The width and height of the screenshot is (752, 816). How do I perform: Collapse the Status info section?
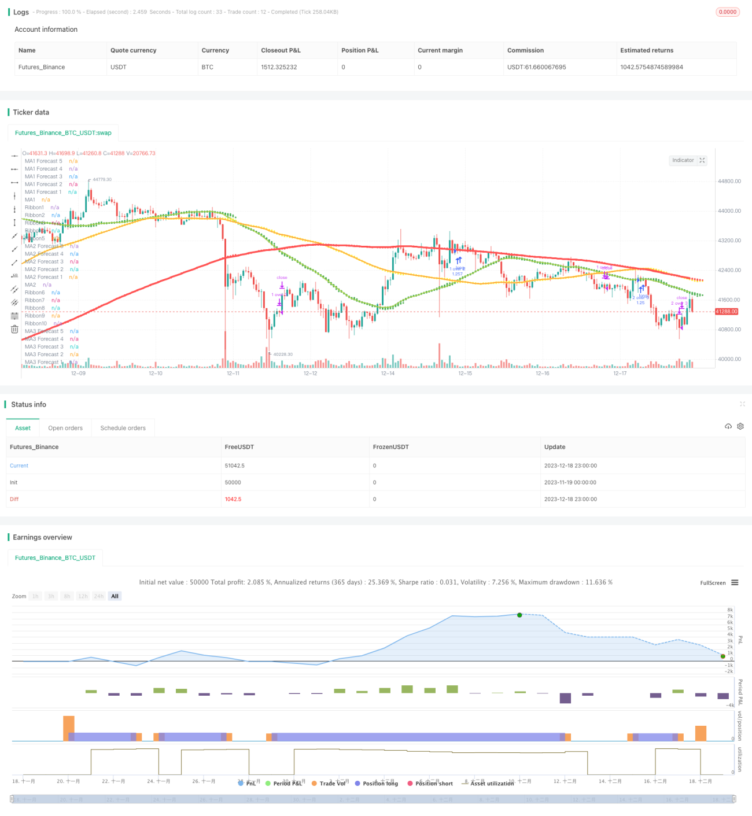pos(742,404)
